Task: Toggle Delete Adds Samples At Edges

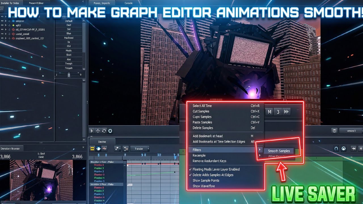Action: [213, 175]
